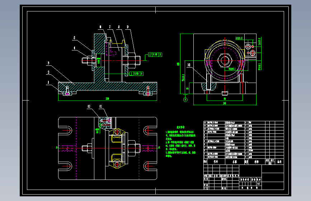Click part balloon number 2

(x=48, y=72)
